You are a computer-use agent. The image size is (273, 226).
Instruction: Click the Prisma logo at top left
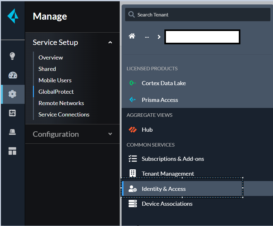click(x=13, y=16)
